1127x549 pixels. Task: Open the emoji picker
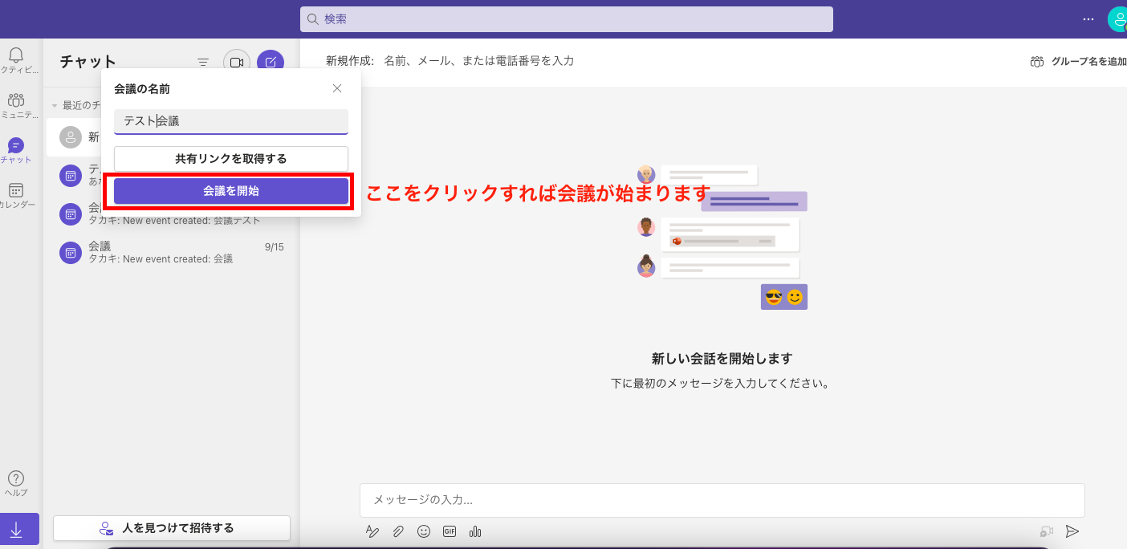click(424, 531)
